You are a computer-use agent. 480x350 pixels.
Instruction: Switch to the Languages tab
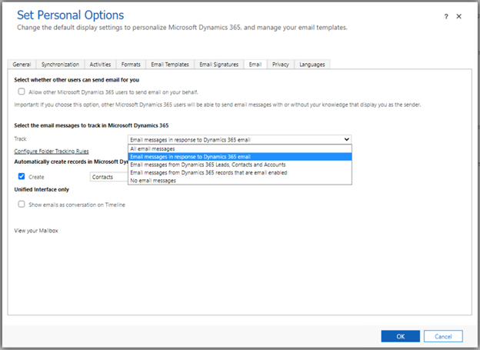click(312, 65)
